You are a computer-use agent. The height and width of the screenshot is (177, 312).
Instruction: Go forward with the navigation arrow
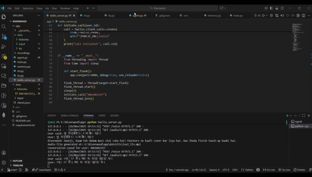tap(93, 8)
